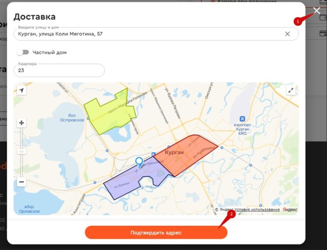
Task: Zoom out the map with minus button
Action: pyautogui.click(x=21, y=182)
